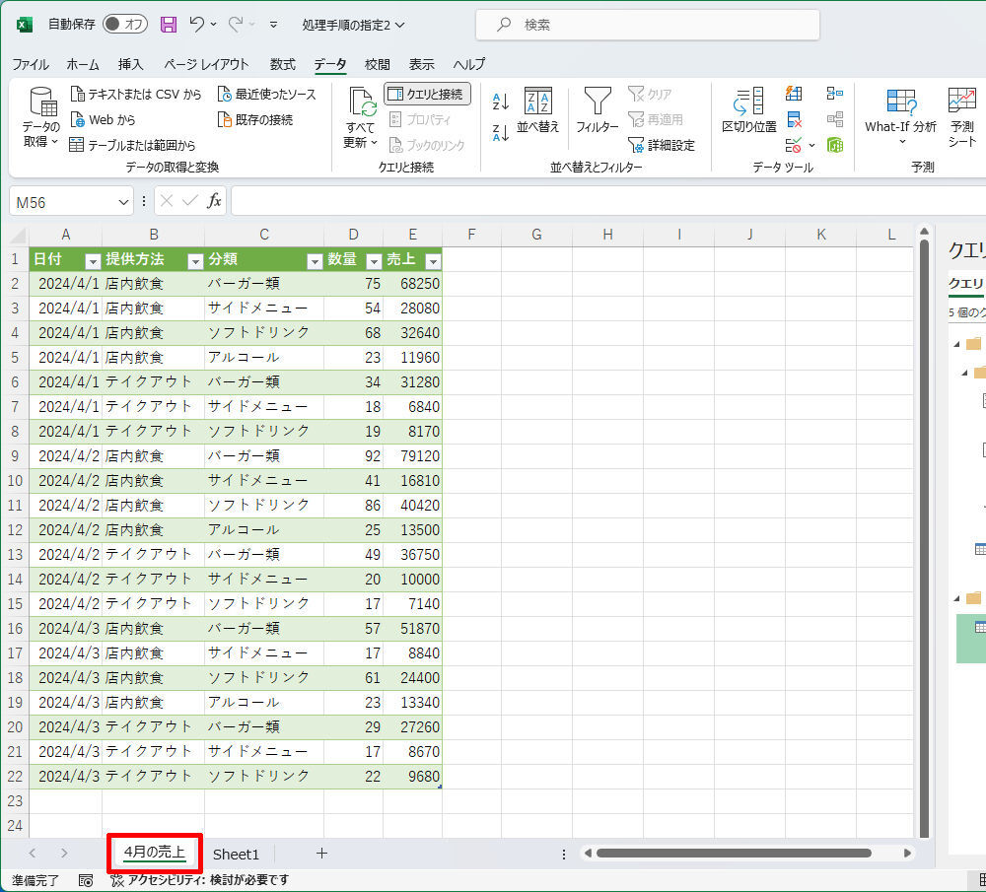Screen dimensions: 986x892
Task: Open the 並べ替え sort dialog
Action: pyautogui.click(x=537, y=110)
